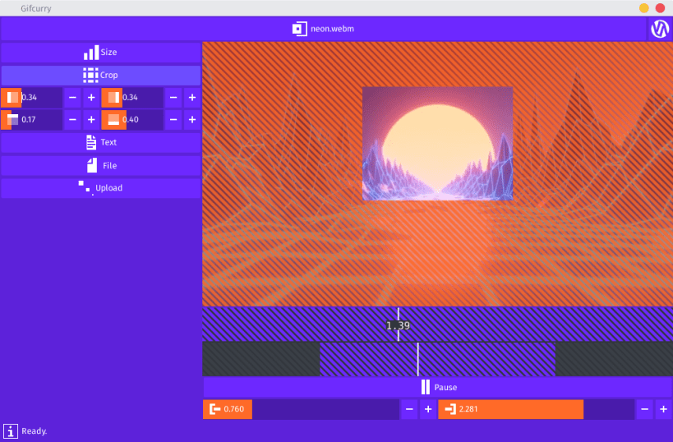Click the video file icon beside neon.webm

[x=300, y=29]
